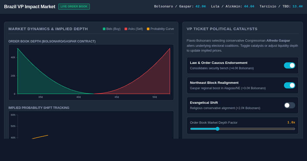307x161 pixels.
Task: Click the 35¢ x-axis label
Action: coord(41,97)
